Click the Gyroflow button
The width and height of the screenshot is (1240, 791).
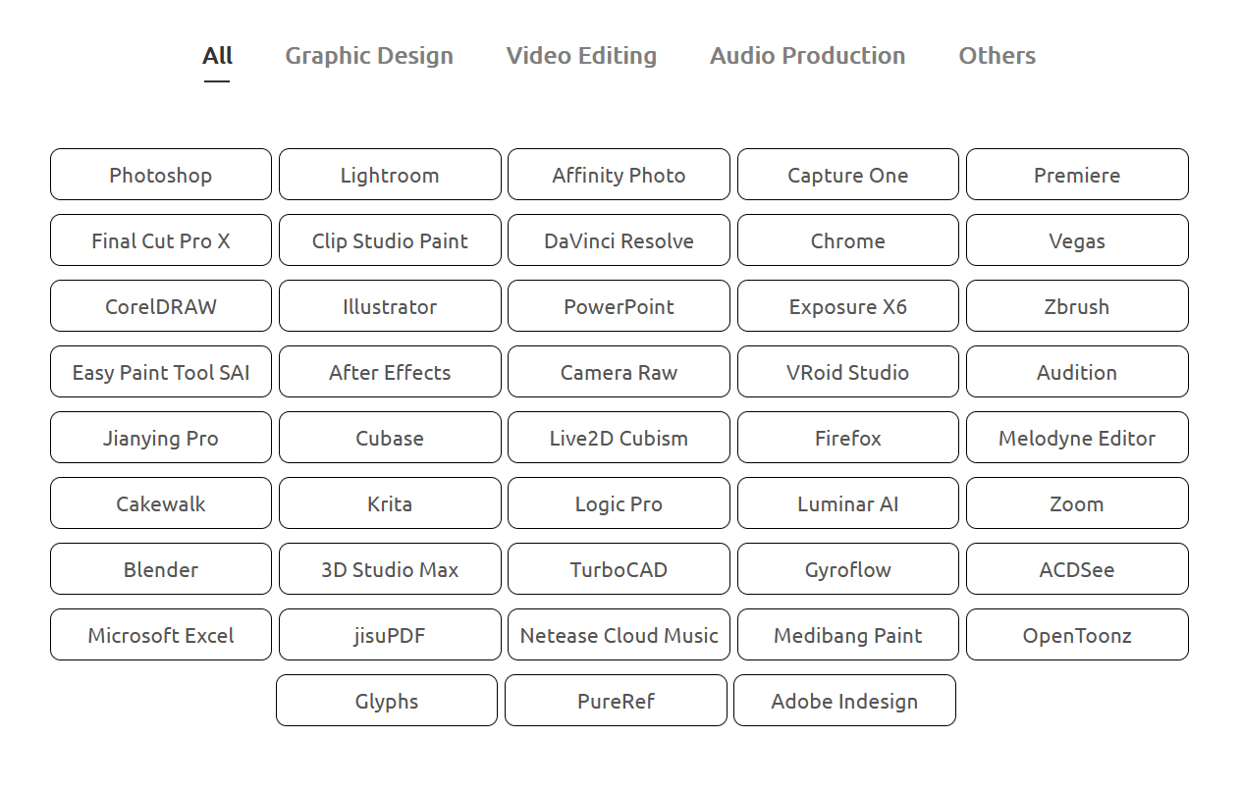(848, 569)
